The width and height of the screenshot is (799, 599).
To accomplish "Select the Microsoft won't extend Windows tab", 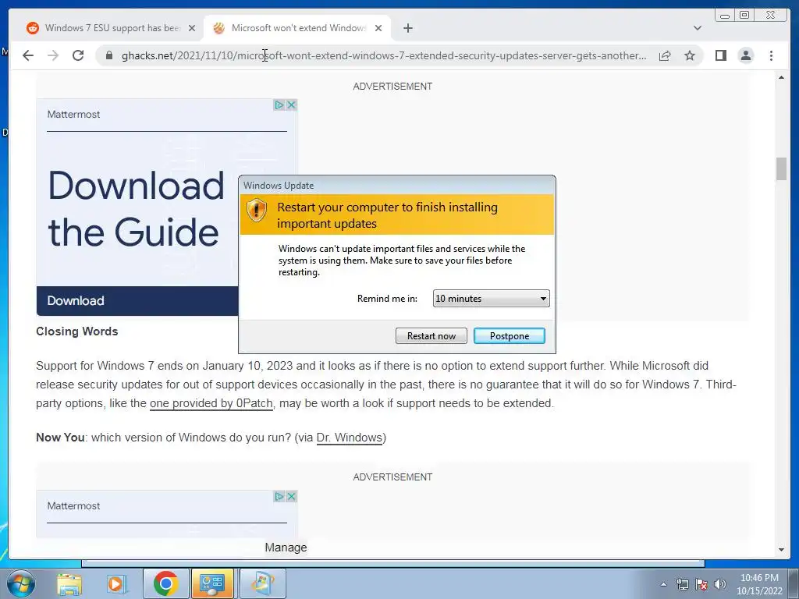I will pos(297,28).
